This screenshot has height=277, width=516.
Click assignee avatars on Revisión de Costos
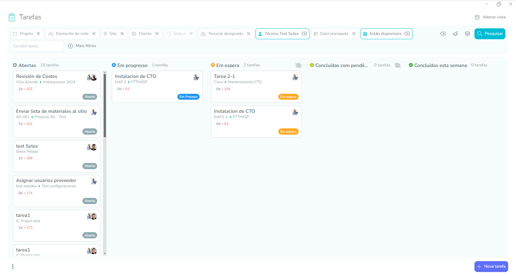click(92, 77)
